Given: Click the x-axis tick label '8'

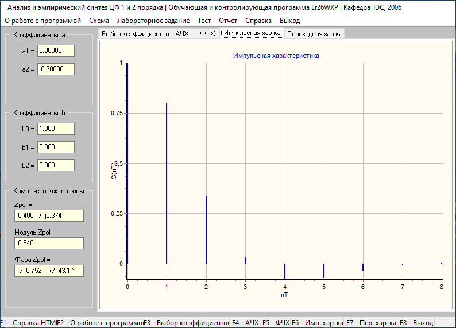Looking at the screenshot, I should (x=442, y=287).
